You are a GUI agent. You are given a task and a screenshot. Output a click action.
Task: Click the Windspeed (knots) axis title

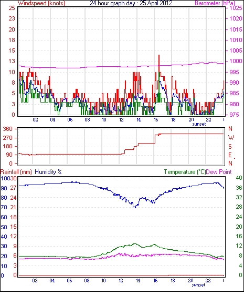pos(41,3)
